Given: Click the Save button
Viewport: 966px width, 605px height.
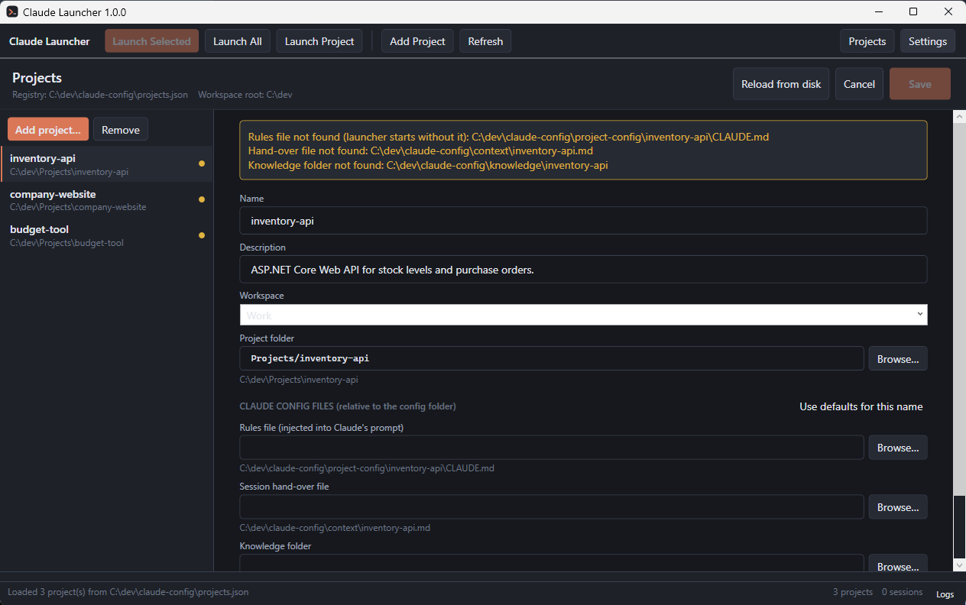Looking at the screenshot, I should point(920,84).
